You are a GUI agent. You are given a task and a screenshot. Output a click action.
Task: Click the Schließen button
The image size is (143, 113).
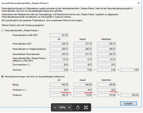click(128, 103)
